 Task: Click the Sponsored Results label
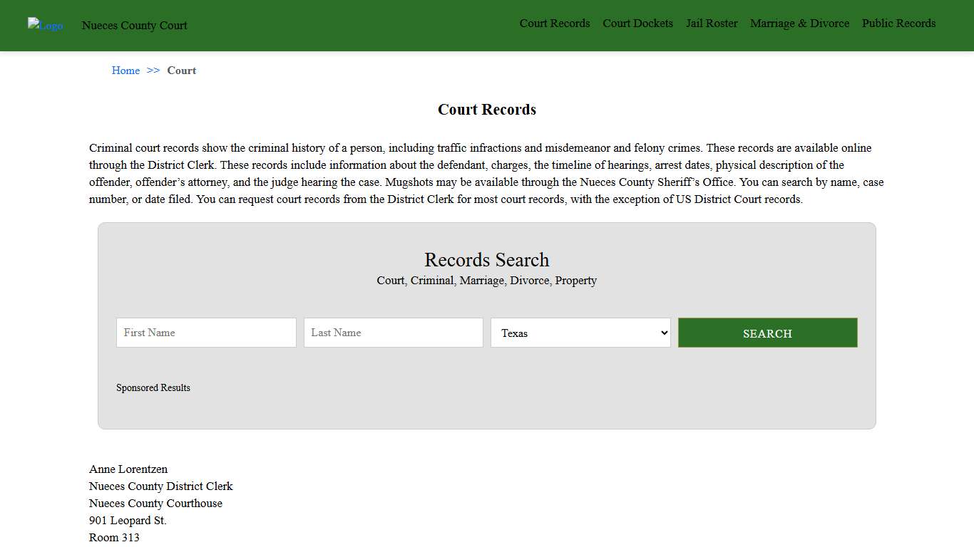coord(153,387)
